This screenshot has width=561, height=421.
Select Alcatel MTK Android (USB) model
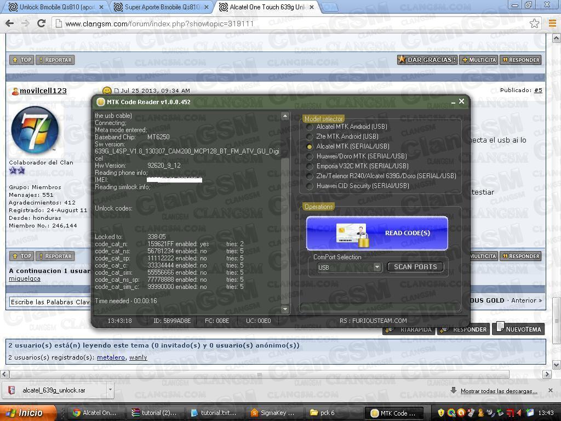[310, 127]
